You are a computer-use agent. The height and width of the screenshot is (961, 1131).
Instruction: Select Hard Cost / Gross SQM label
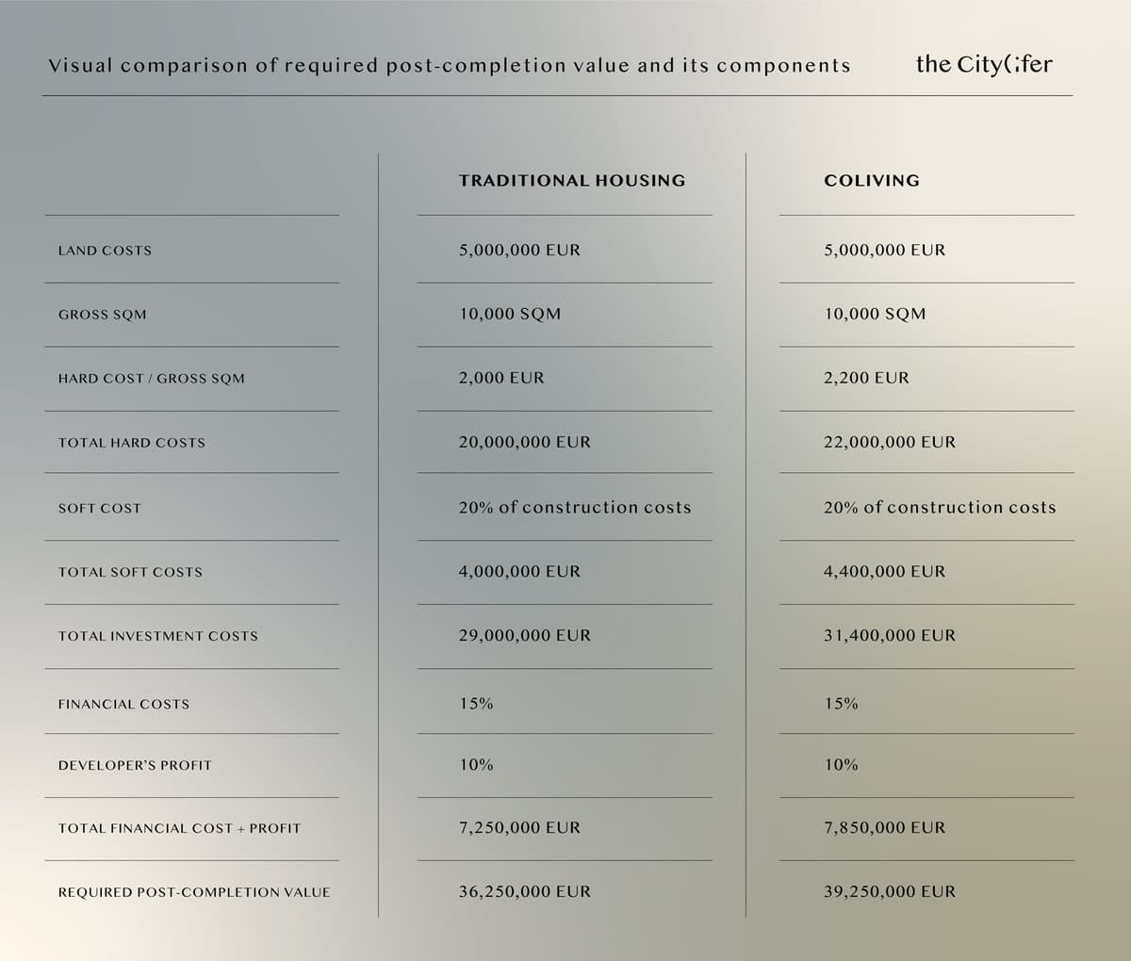152,379
